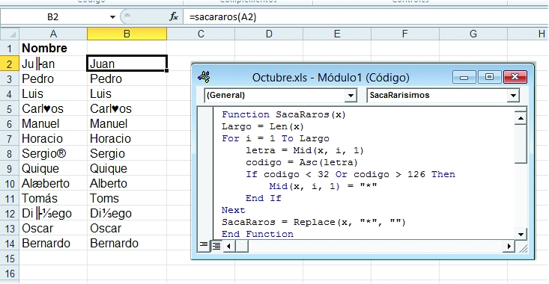Click cell A5 Carl♥os in column A
This screenshot has width=549, height=284.
click(x=53, y=109)
